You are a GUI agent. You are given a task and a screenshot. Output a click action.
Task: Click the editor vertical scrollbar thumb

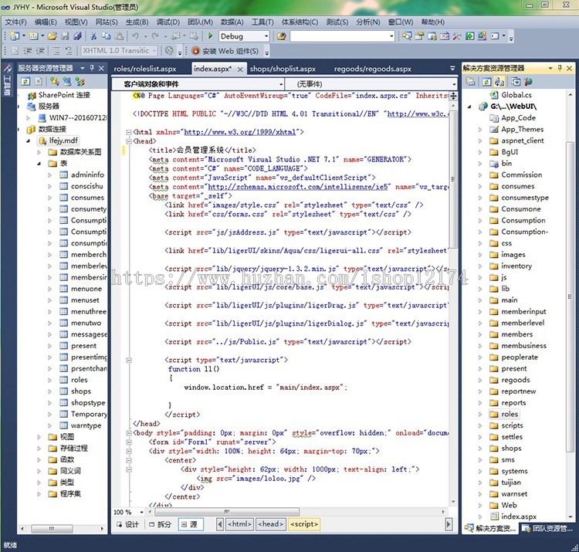(x=453, y=180)
